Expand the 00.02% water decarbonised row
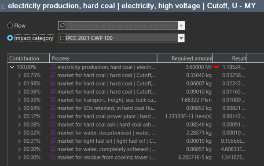The width and height of the screenshot is (264, 166). [x=19, y=133]
